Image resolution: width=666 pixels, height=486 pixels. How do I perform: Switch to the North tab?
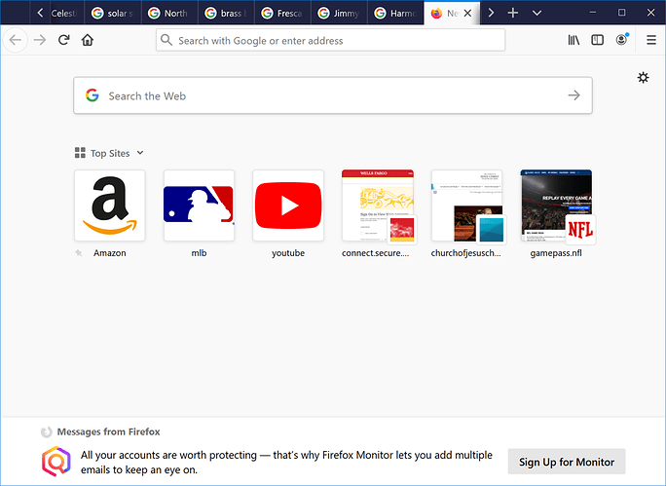169,14
